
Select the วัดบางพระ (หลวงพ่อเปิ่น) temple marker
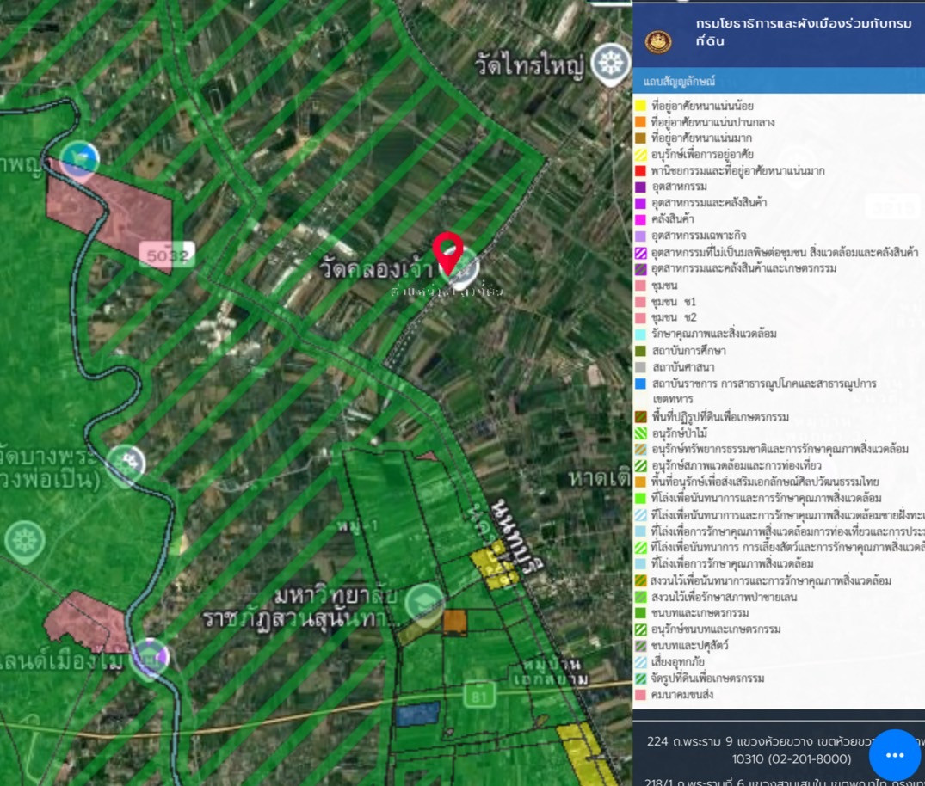click(x=126, y=464)
